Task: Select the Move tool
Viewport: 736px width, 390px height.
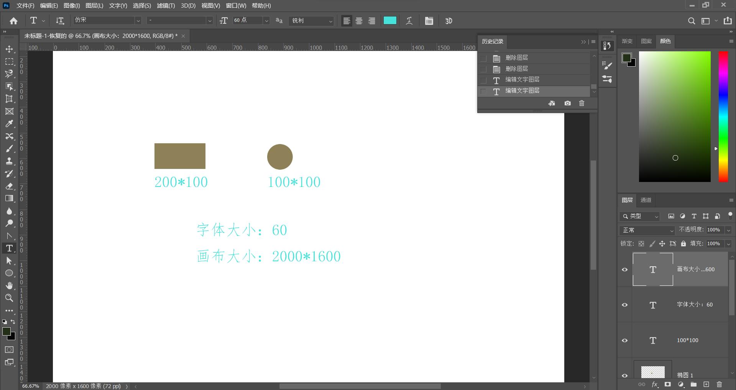Action: click(x=10, y=49)
